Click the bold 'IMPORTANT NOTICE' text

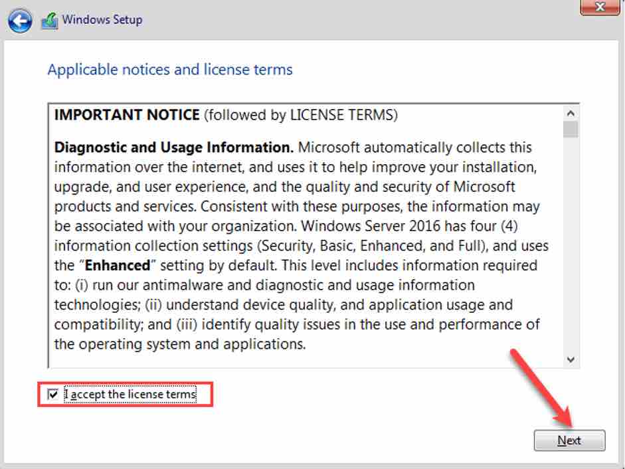tap(127, 115)
